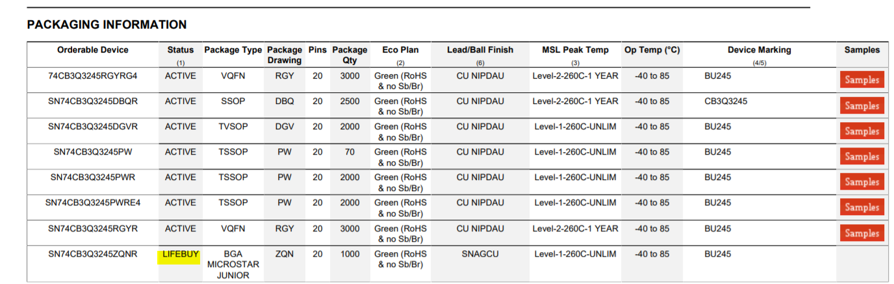Open Samples for SN74CB3Q3245DGVR row
Image resolution: width=894 pixels, height=284 pixels.
coord(862,131)
